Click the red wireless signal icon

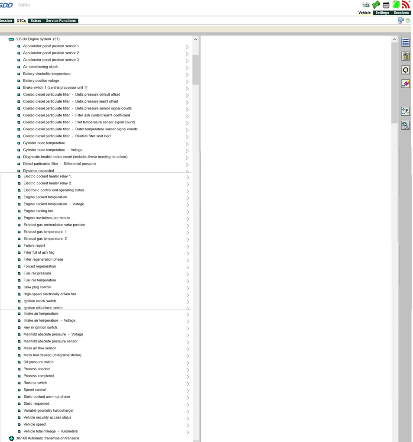pyautogui.click(x=406, y=5)
